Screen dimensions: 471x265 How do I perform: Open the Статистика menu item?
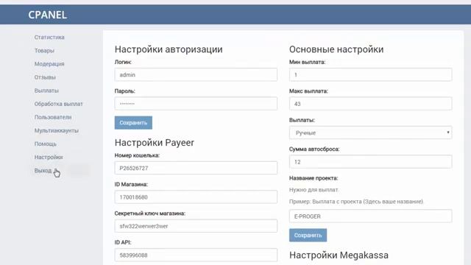[49, 38]
